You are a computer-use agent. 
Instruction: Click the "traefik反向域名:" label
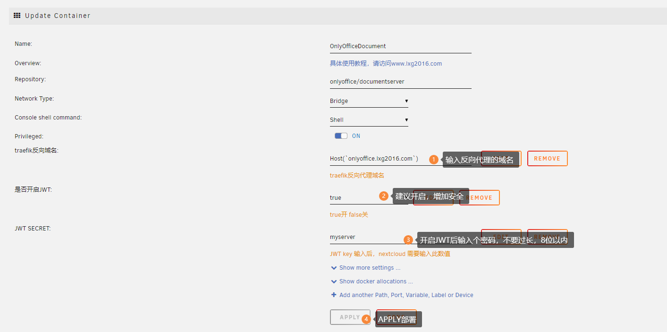point(36,151)
